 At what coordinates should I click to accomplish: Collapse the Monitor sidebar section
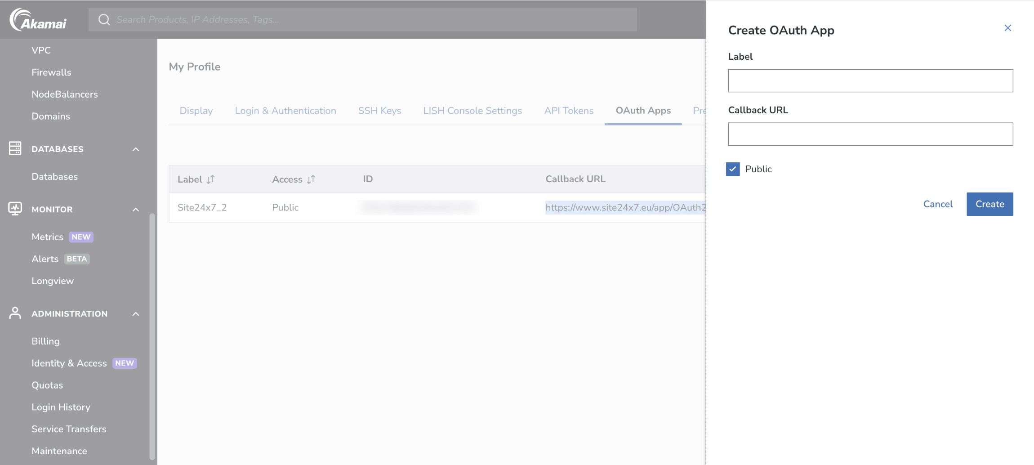point(136,210)
